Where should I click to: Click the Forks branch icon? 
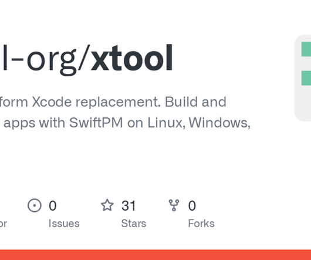(174, 205)
